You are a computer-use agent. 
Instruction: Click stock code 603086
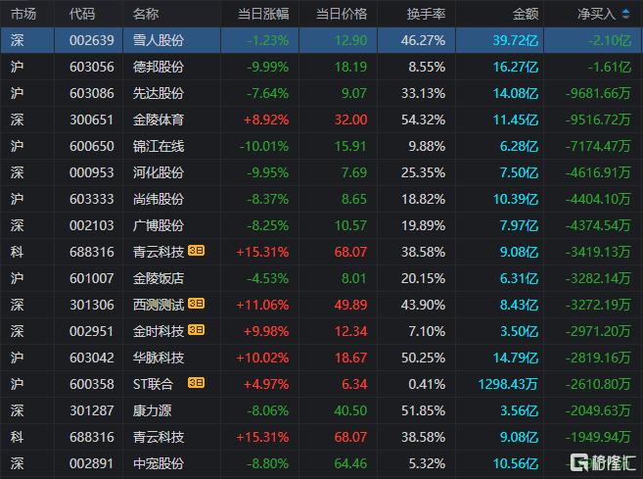91,93
